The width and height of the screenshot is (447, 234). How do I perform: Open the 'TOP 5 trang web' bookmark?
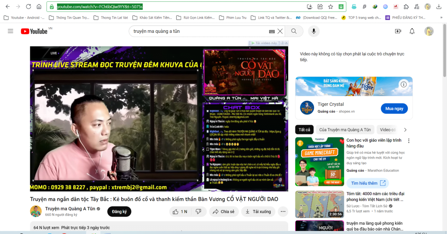pos(361,18)
